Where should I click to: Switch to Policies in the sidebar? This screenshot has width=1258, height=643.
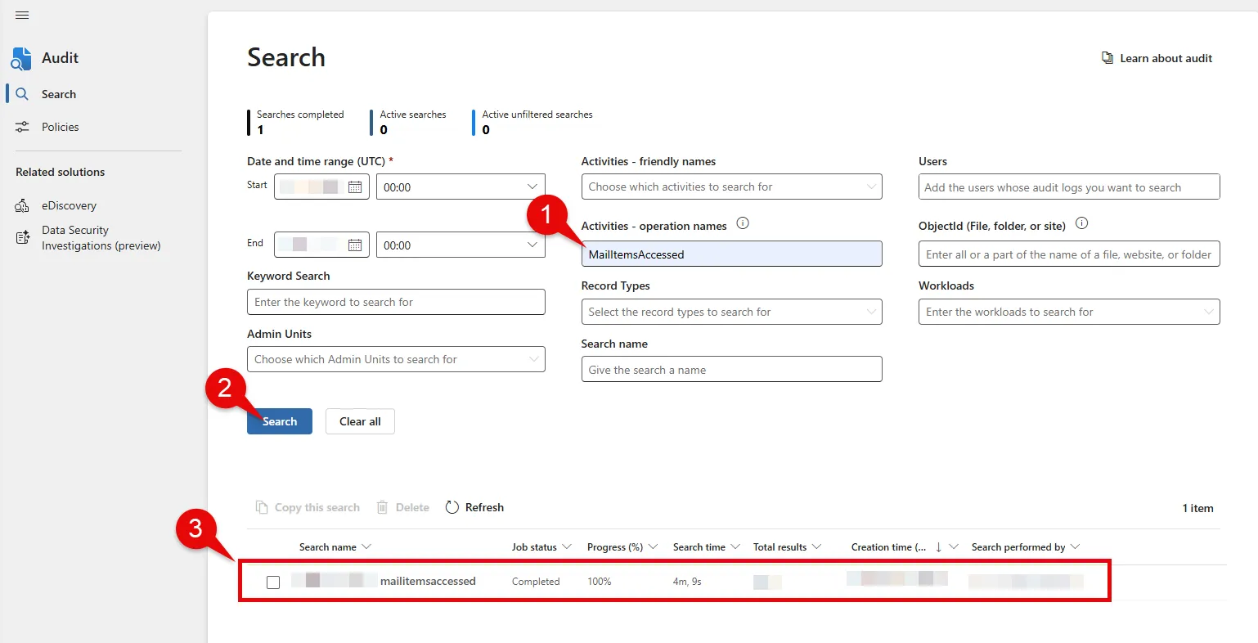point(61,127)
